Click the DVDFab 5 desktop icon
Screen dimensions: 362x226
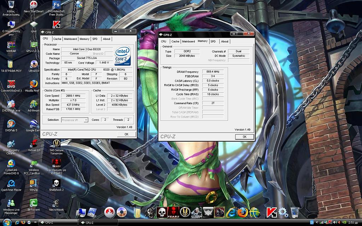11,126
